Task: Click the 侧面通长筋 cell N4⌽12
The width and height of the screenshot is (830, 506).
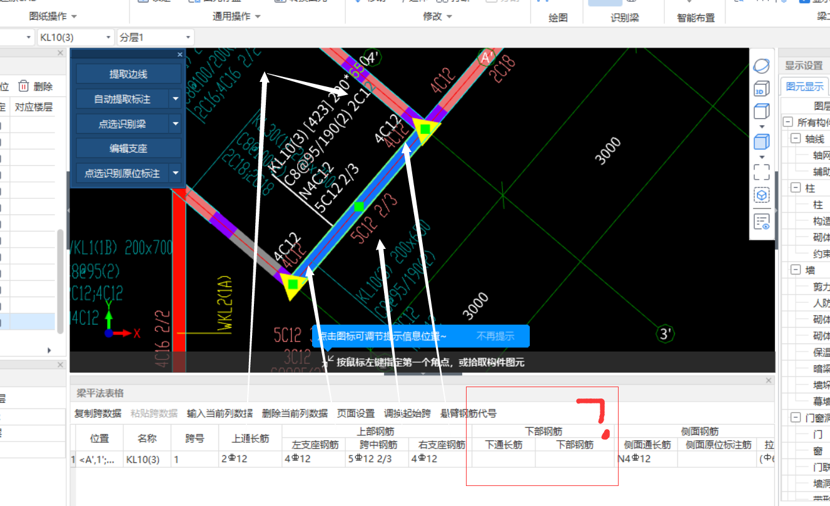Action: (646, 459)
